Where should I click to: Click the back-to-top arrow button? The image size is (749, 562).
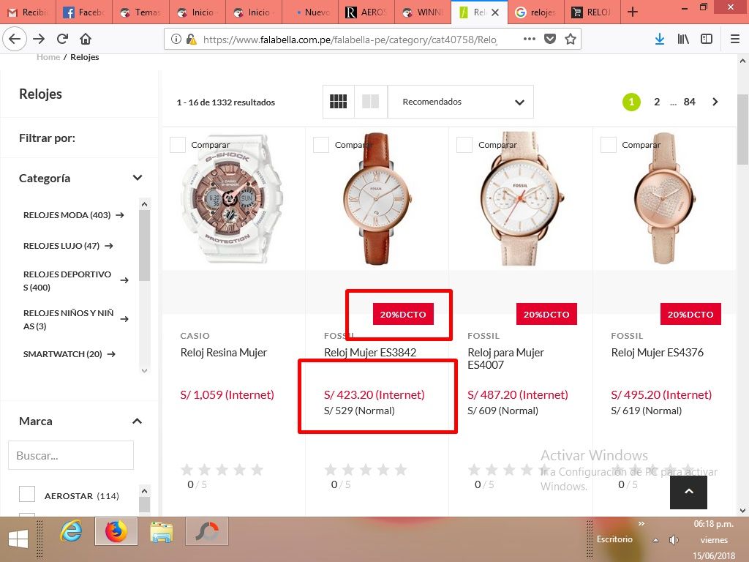tap(688, 492)
